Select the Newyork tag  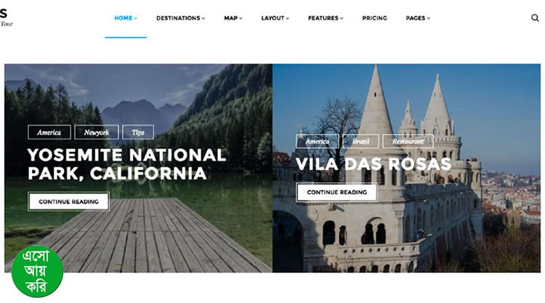coord(96,132)
